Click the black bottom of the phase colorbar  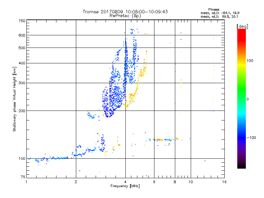pos(242,166)
